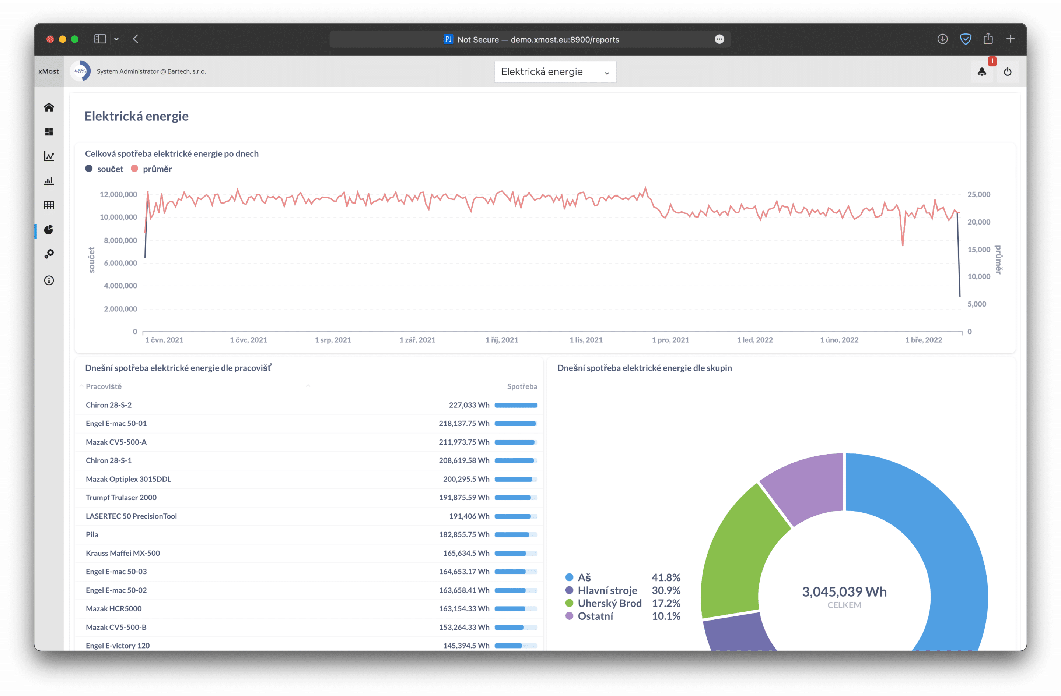Viewport: 1061px width, 696px height.
Task: Click the 3,045,039 Wh total value
Action: pyautogui.click(x=844, y=591)
